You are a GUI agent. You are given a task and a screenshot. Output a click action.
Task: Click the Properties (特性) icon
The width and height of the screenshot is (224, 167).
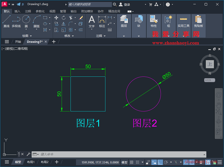point(154,20)
